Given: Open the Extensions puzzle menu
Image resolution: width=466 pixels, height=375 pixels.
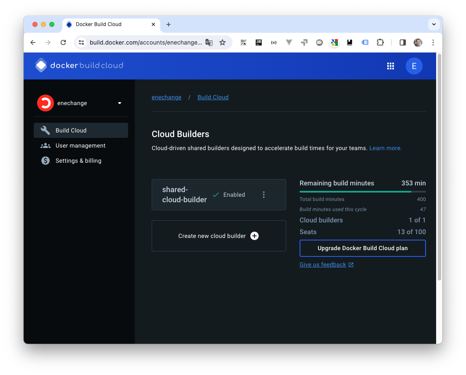Looking at the screenshot, I should click(380, 42).
